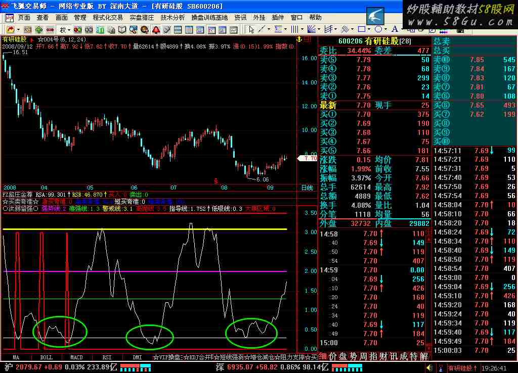Select the diagonal parallel lines tool
The image size is (518, 373).
(x=344, y=30)
